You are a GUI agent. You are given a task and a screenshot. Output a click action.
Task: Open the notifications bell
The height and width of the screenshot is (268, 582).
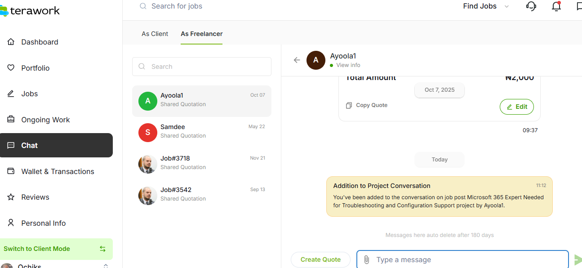point(556,6)
